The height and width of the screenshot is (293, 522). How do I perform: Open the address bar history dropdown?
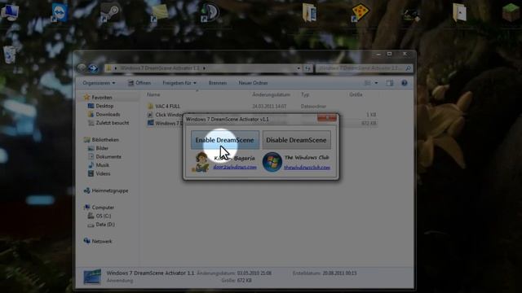click(x=299, y=68)
